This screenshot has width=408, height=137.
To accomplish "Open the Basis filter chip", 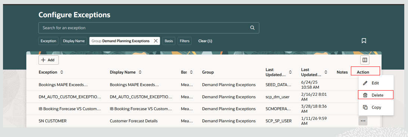I will point(169,41).
